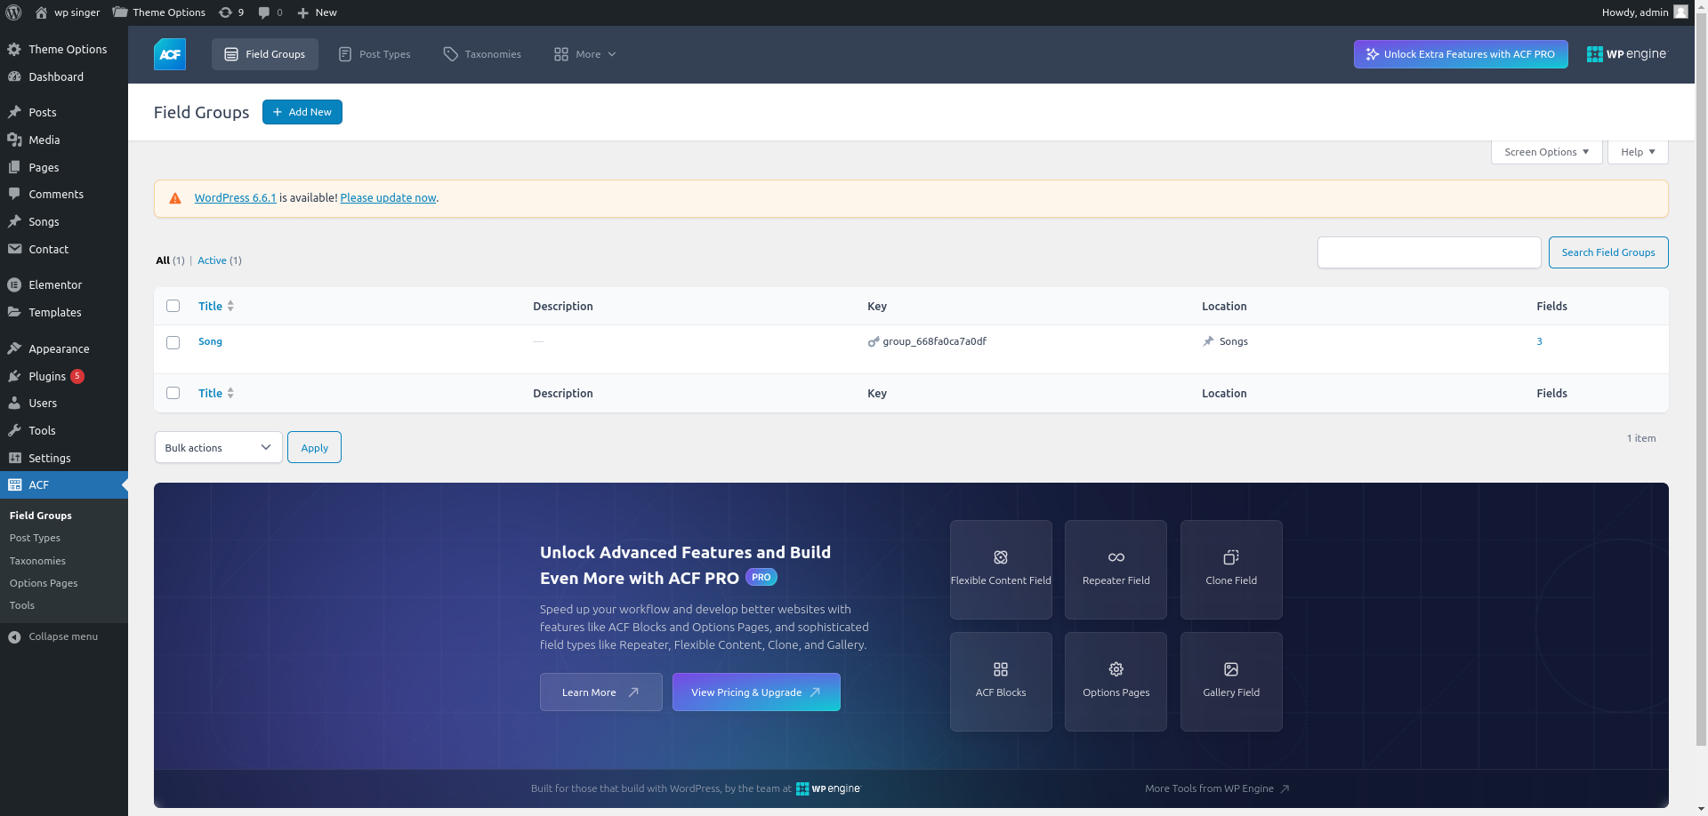Tick the checkbox for Song row
This screenshot has height=816, width=1708.
(x=173, y=342)
